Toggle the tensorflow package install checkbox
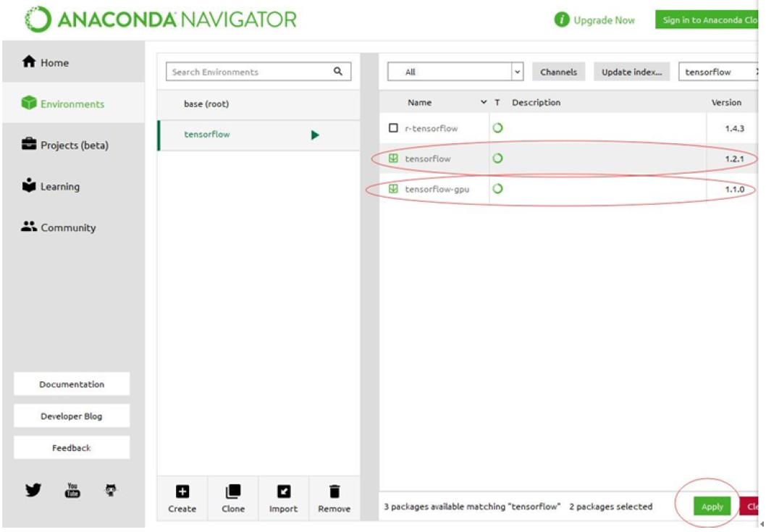The width and height of the screenshot is (766, 532). 393,159
